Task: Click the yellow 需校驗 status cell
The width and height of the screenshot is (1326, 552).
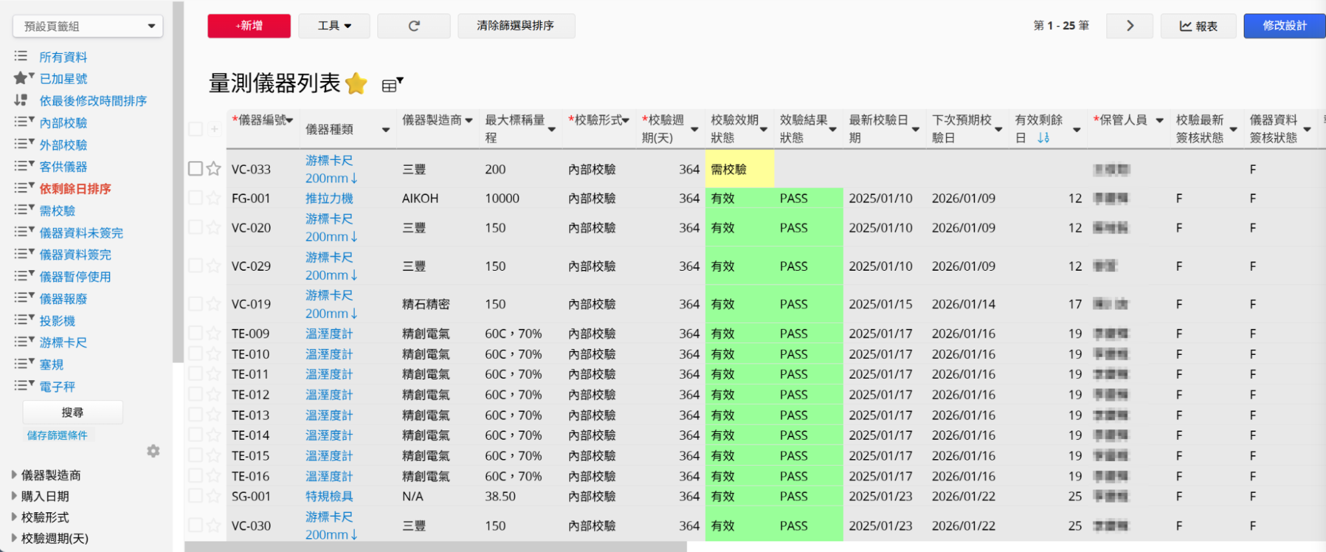Action: click(x=739, y=169)
